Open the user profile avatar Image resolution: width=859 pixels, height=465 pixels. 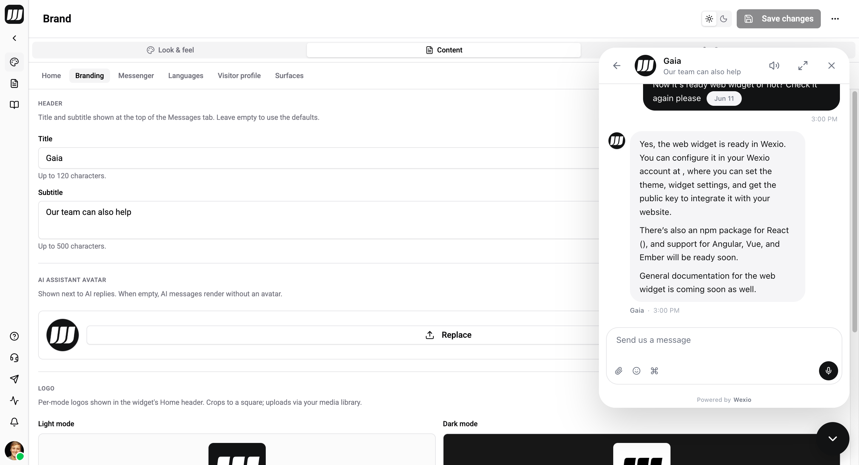[14, 451]
